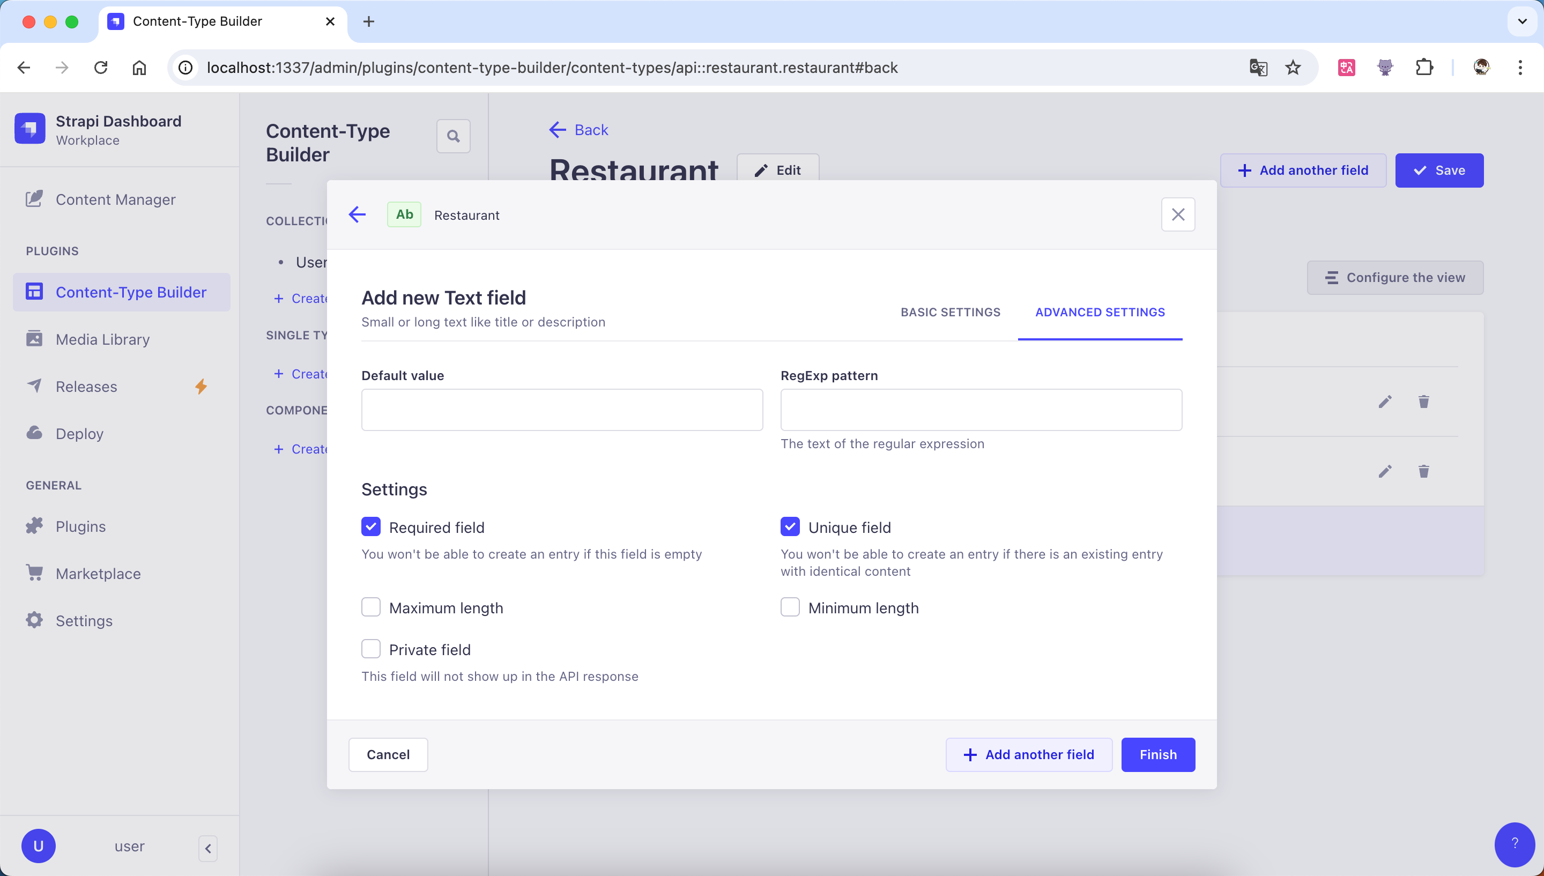Viewport: 1544px width, 876px height.
Task: Click the help question mark button
Action: tap(1514, 843)
